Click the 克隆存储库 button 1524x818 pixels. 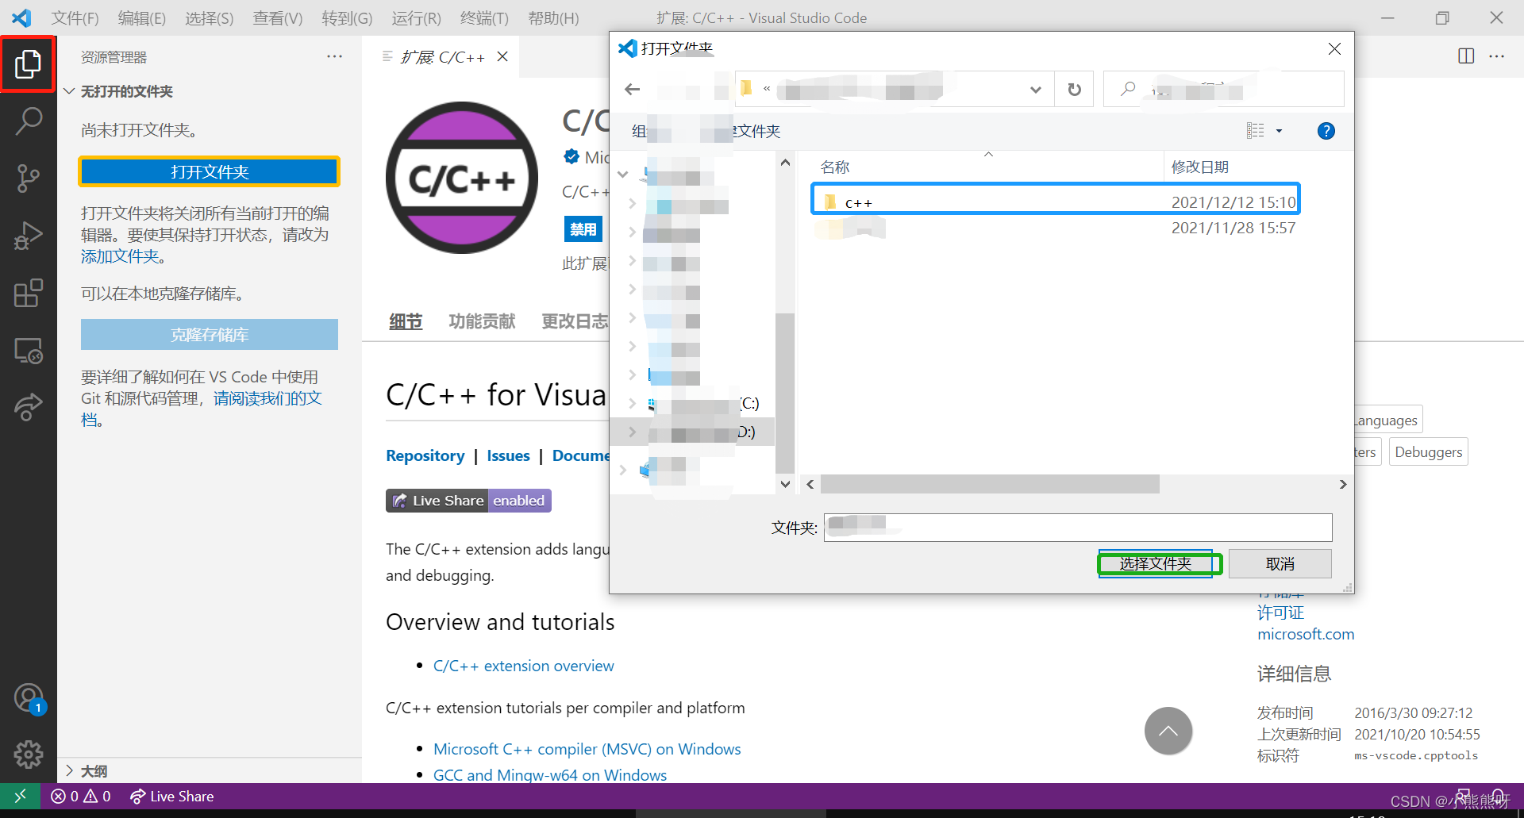pos(210,335)
